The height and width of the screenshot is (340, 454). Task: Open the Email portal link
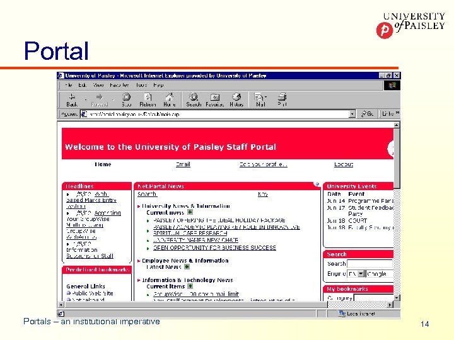coord(183,164)
